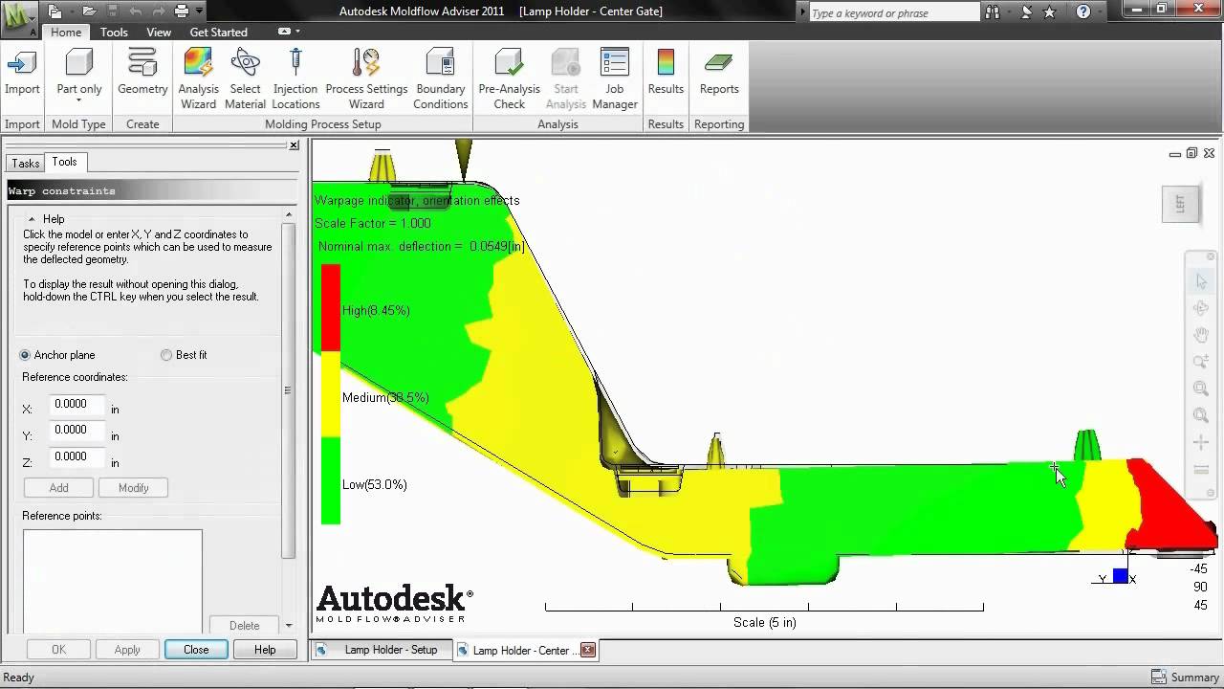Screen dimensions: 1224x689
Task: Select the Anchor plane radio button
Action: (25, 355)
